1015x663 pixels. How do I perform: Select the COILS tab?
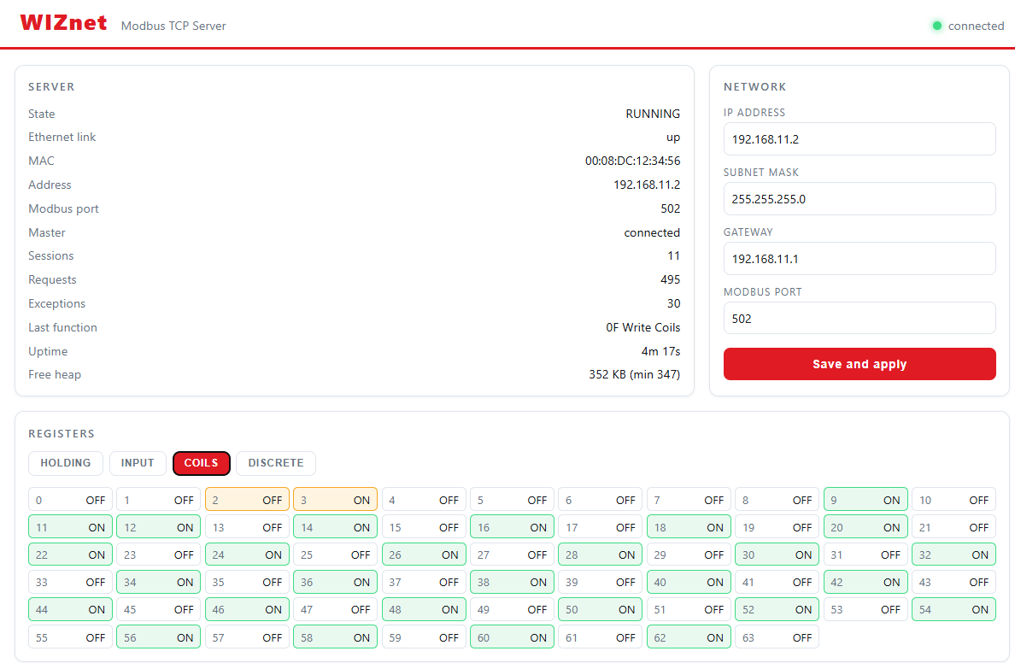click(202, 463)
